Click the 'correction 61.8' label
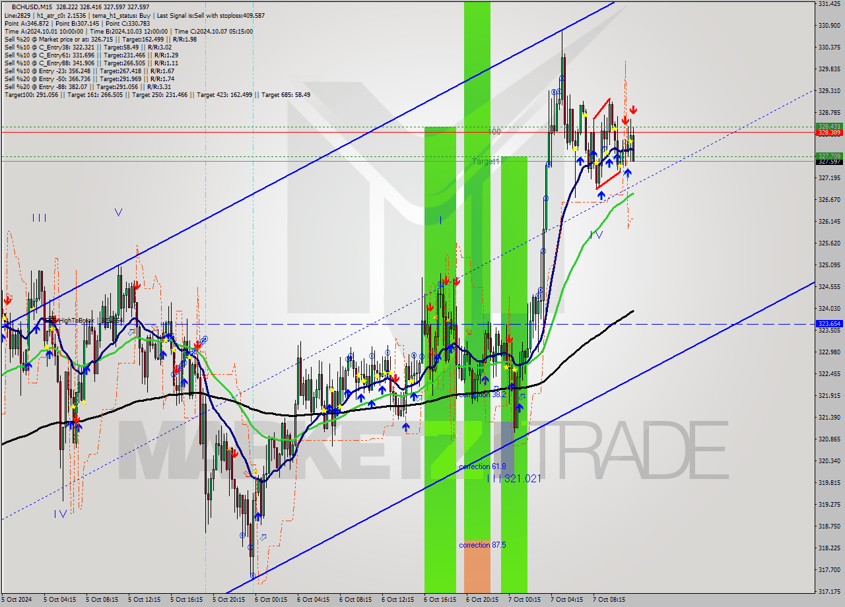This screenshot has width=845, height=607. (x=483, y=466)
